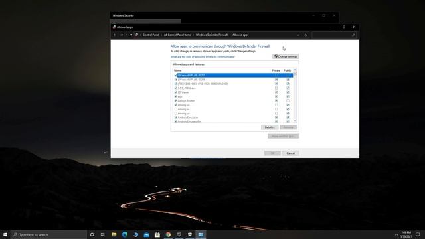Toggle the second @FirewallAPI.dll entry checkbox
Screen dimensions: 425x239
click(x=175, y=80)
